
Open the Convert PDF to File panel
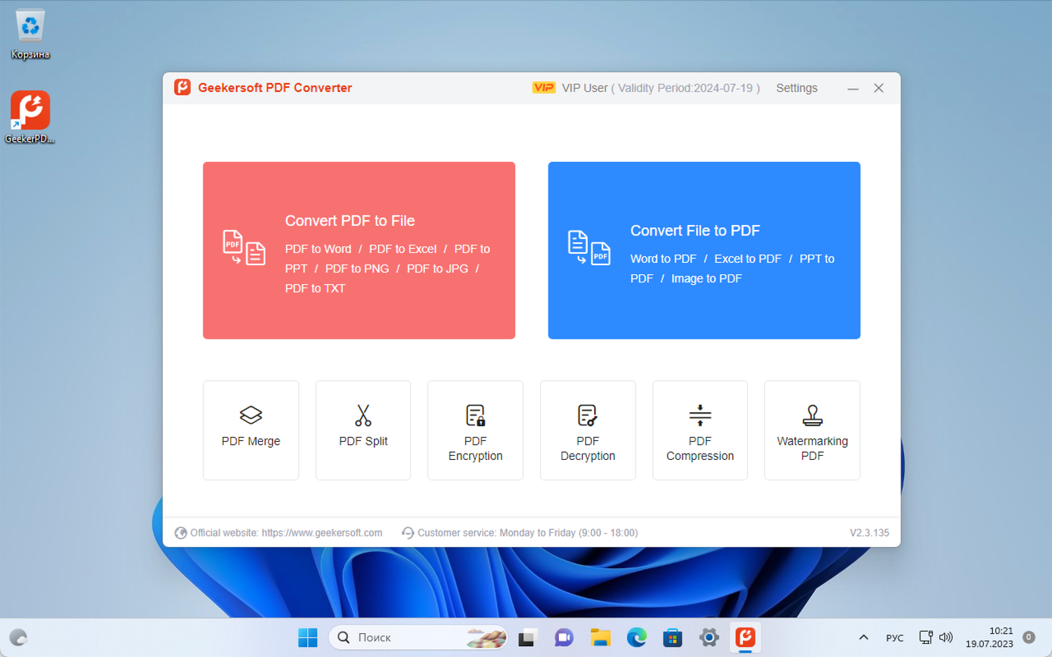[359, 250]
